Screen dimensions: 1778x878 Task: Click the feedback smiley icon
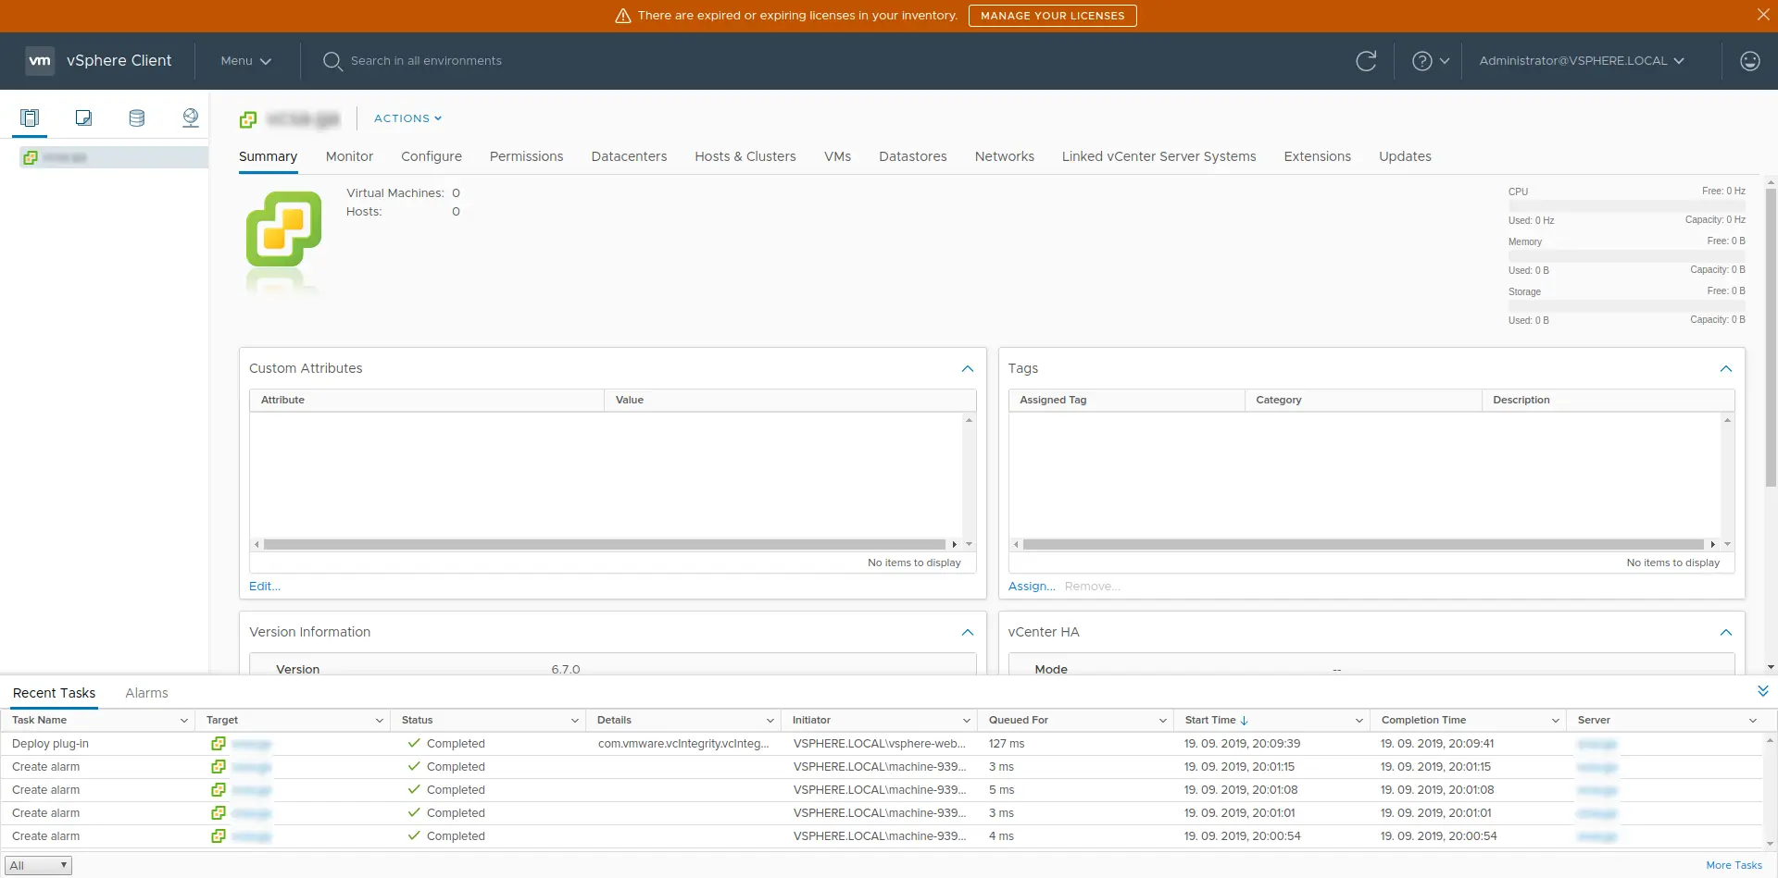pos(1749,61)
